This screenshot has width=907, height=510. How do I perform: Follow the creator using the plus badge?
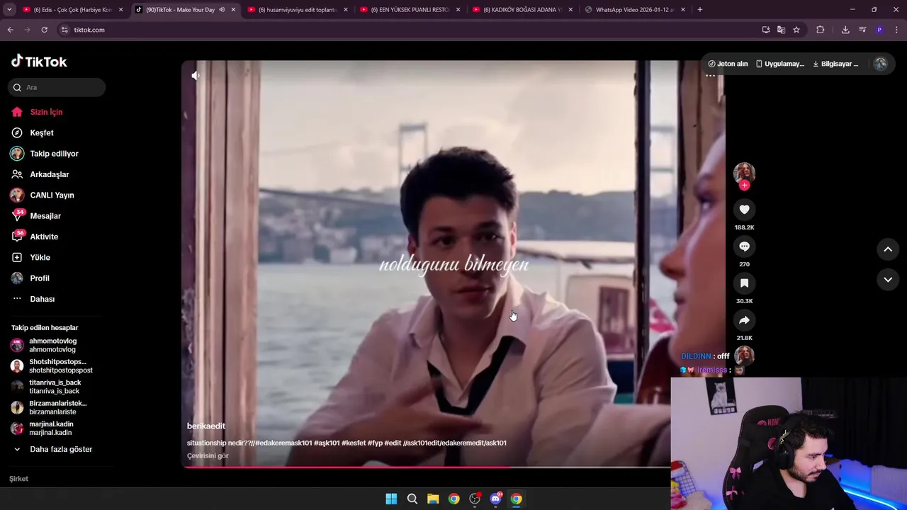(744, 185)
